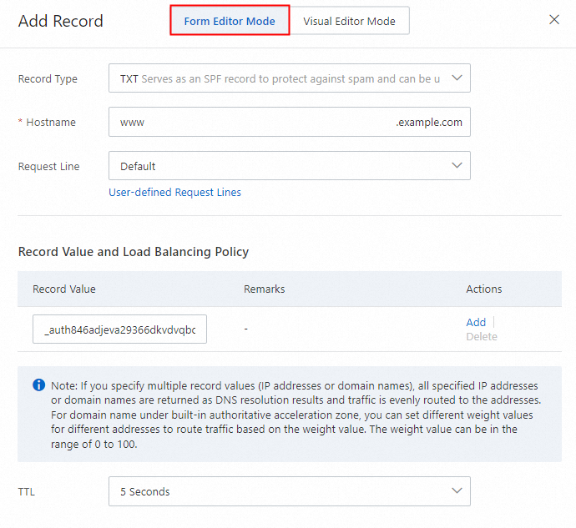Open User-defined Request Lines link
This screenshot has width=576, height=528.
(174, 192)
